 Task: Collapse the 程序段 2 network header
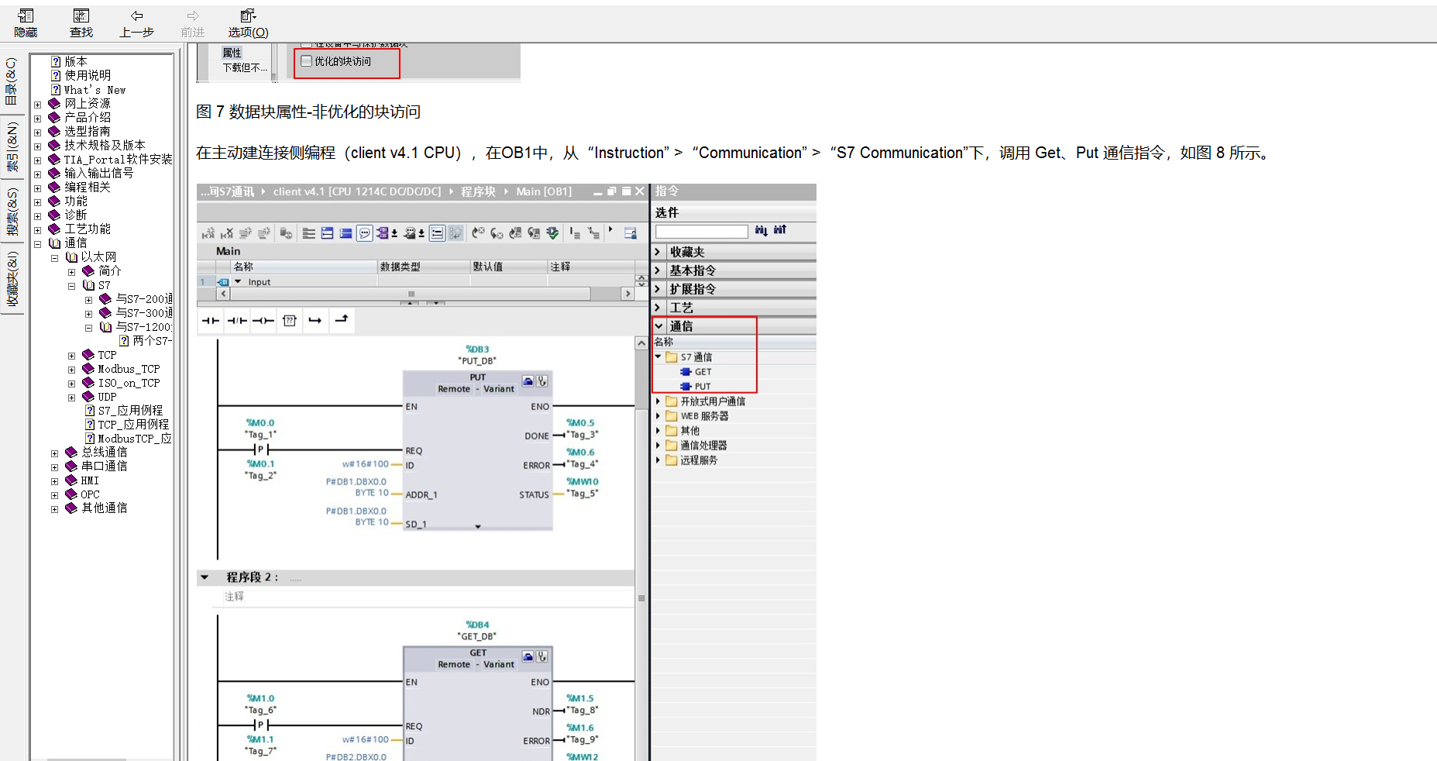click(x=205, y=577)
